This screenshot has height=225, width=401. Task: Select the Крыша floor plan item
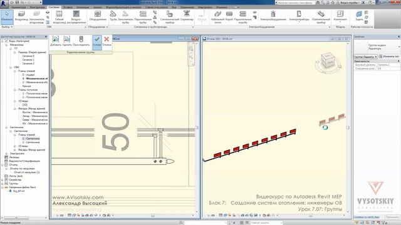(26, 86)
